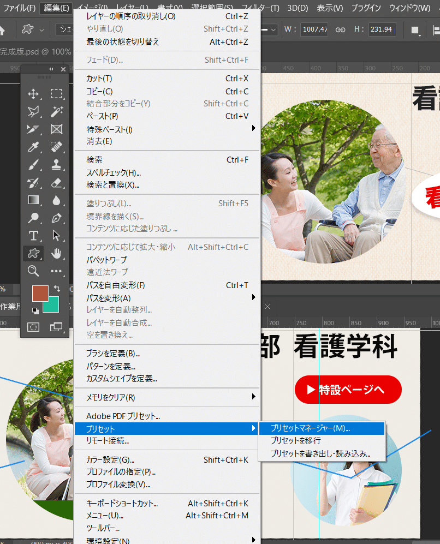Select the Hand tool
The height and width of the screenshot is (544, 440).
click(x=56, y=253)
